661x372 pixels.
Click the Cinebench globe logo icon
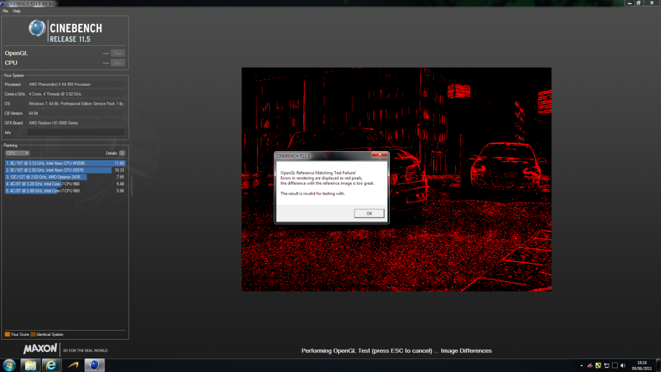pos(37,28)
